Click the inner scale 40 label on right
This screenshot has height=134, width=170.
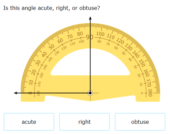[130, 60]
